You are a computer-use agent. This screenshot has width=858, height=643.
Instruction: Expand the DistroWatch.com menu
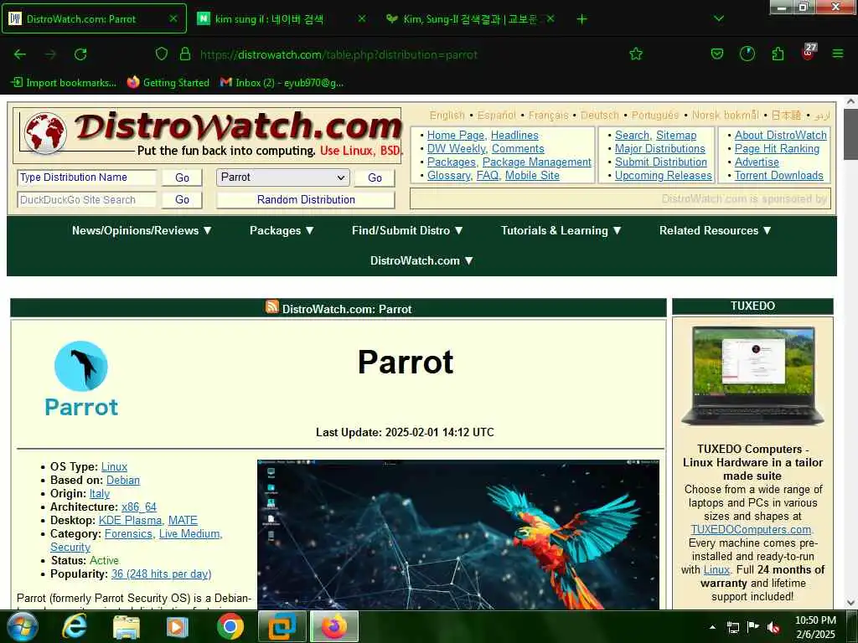[421, 261]
